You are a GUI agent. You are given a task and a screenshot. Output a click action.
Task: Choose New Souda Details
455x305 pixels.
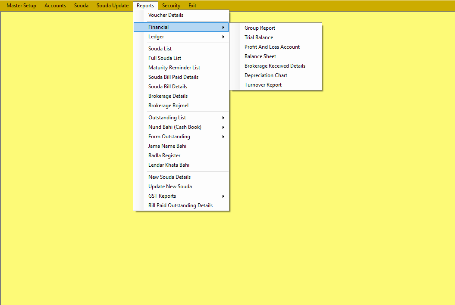(x=181, y=177)
